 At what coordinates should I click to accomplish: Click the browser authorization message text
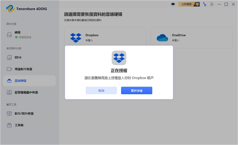[119, 78]
